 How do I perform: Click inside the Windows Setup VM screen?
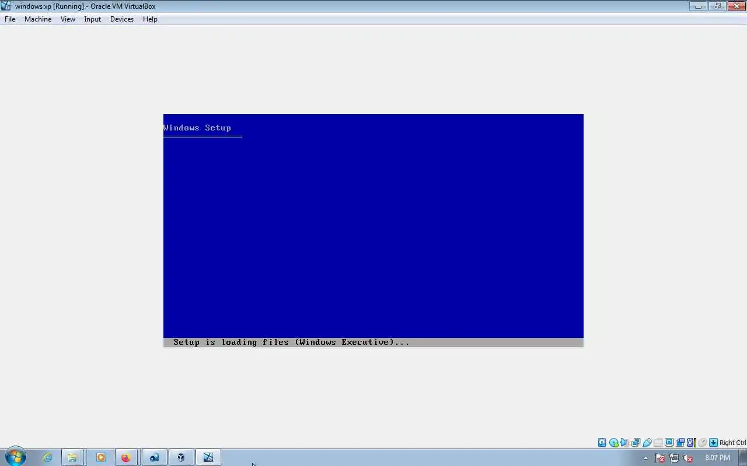pyautogui.click(x=373, y=230)
